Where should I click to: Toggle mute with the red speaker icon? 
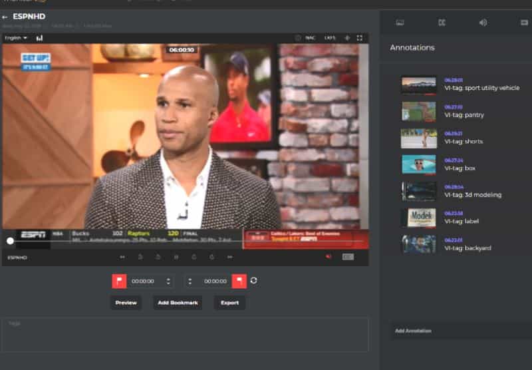pyautogui.click(x=328, y=257)
